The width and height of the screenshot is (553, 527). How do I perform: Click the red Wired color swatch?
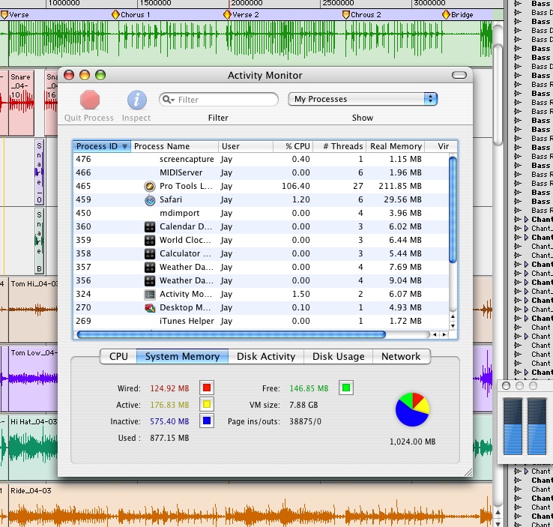[x=207, y=388]
